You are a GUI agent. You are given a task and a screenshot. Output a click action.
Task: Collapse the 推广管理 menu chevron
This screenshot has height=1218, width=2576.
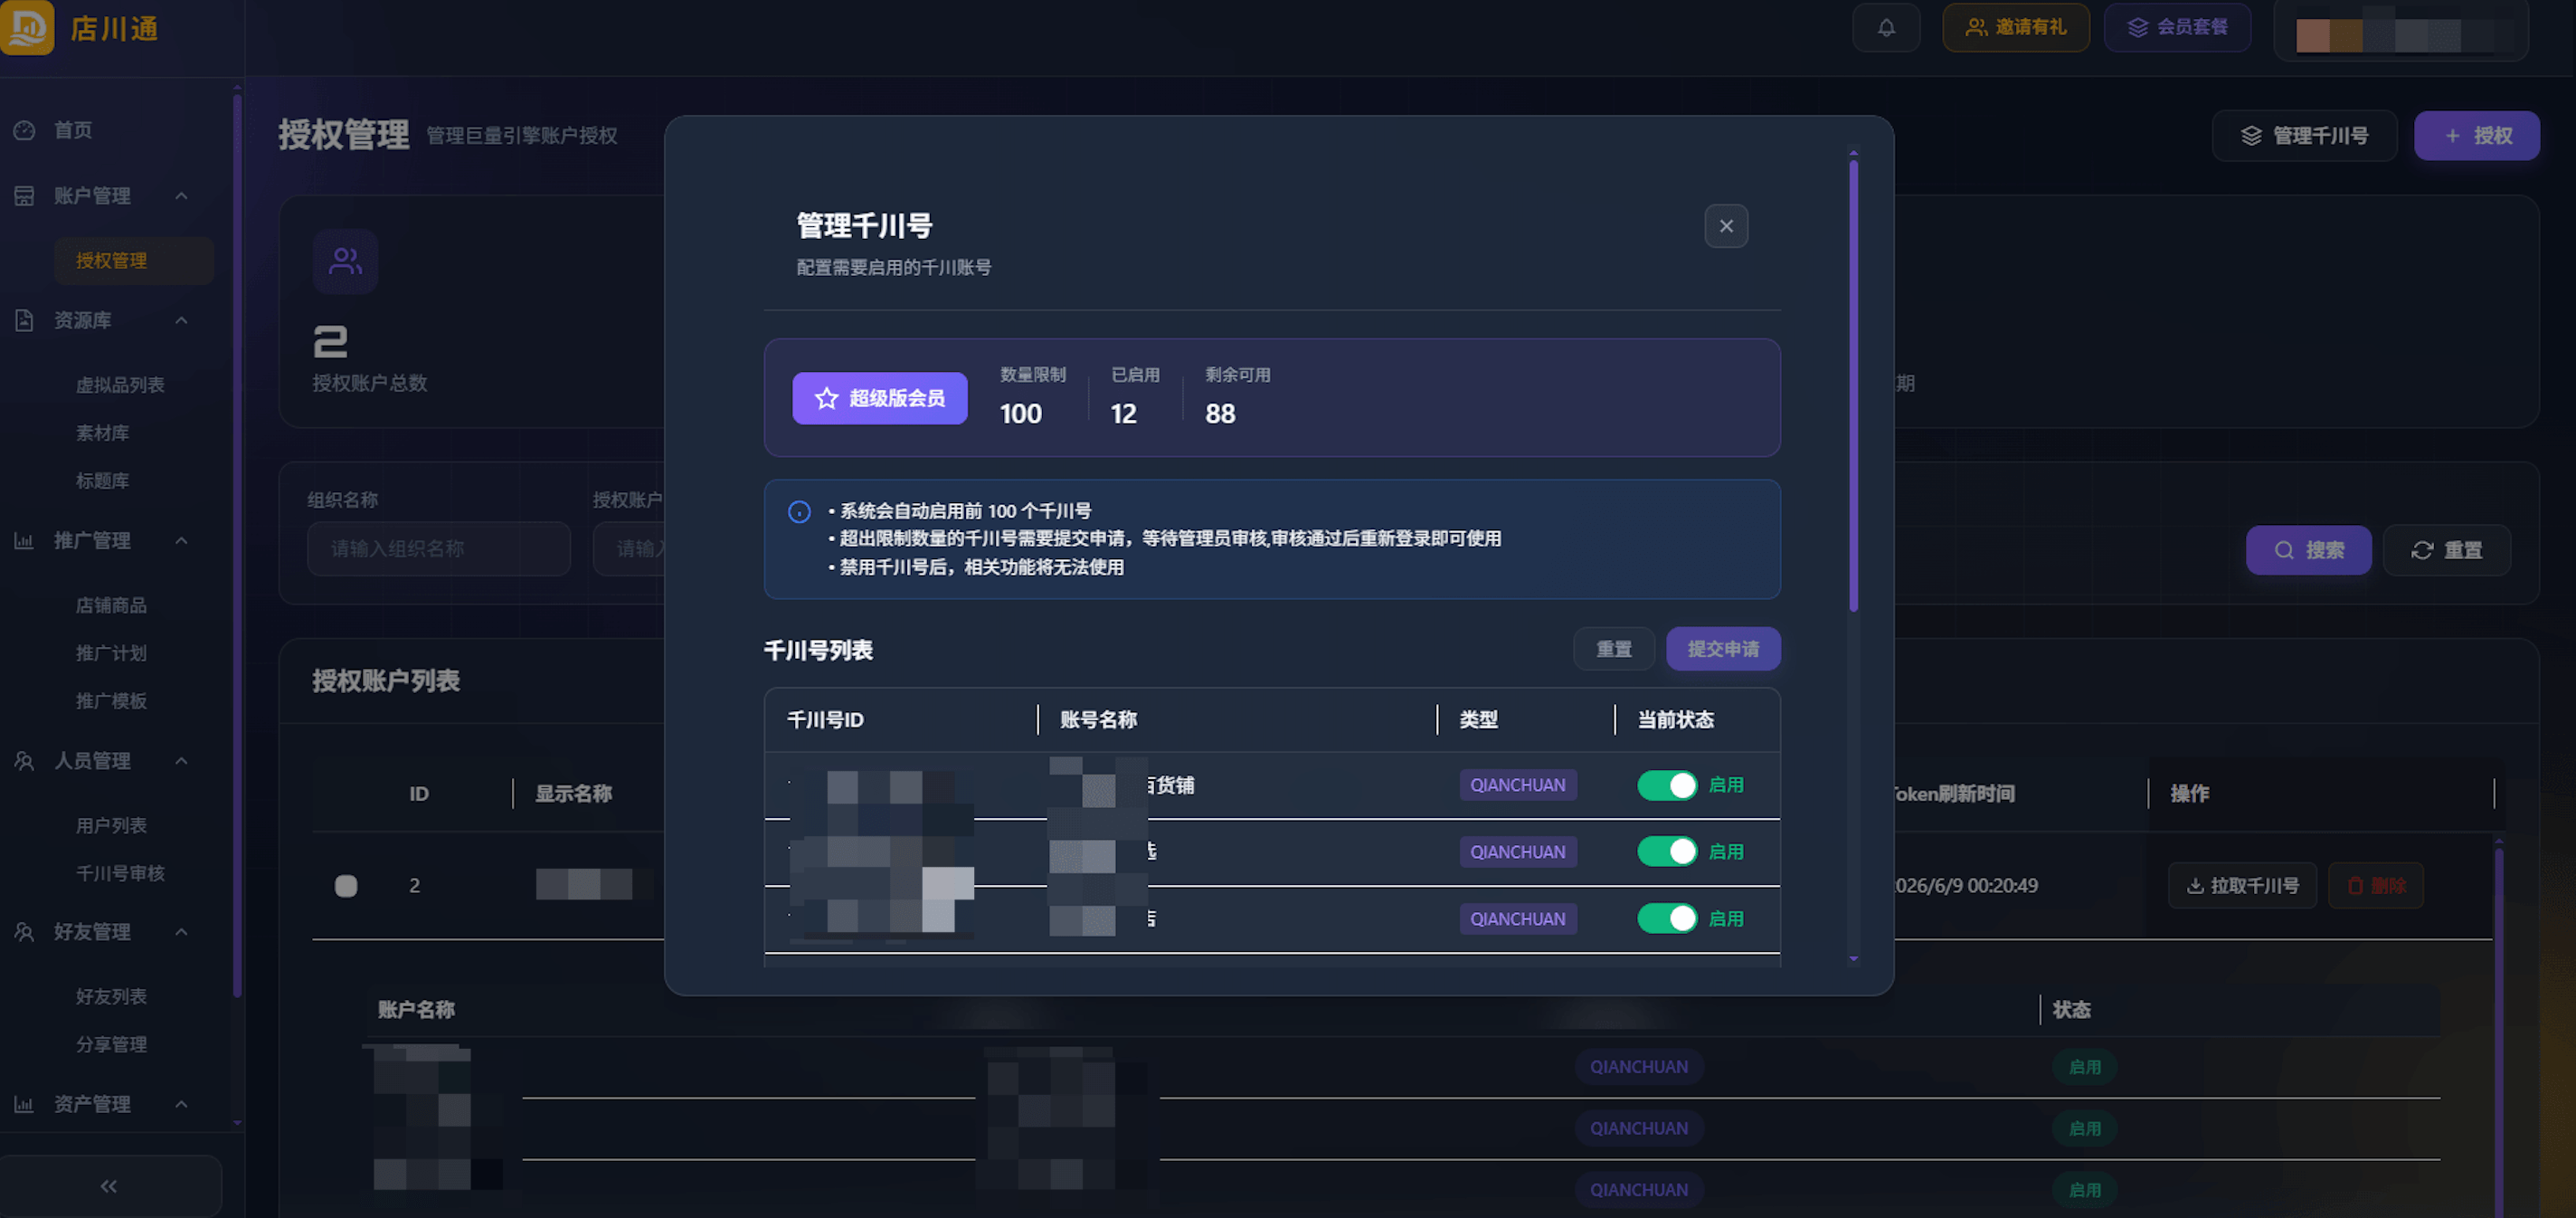tap(181, 540)
